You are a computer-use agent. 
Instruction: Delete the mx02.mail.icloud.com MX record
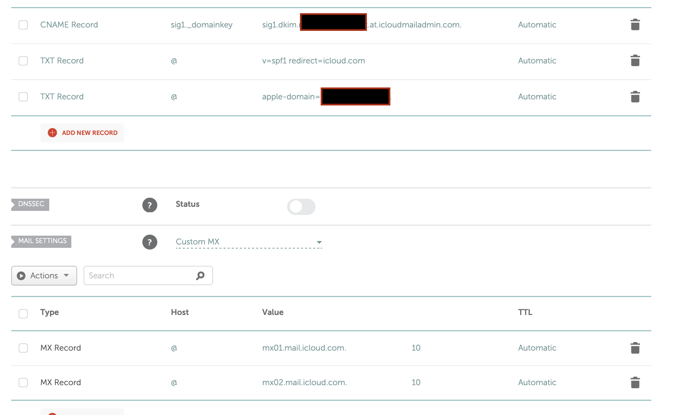click(x=635, y=382)
